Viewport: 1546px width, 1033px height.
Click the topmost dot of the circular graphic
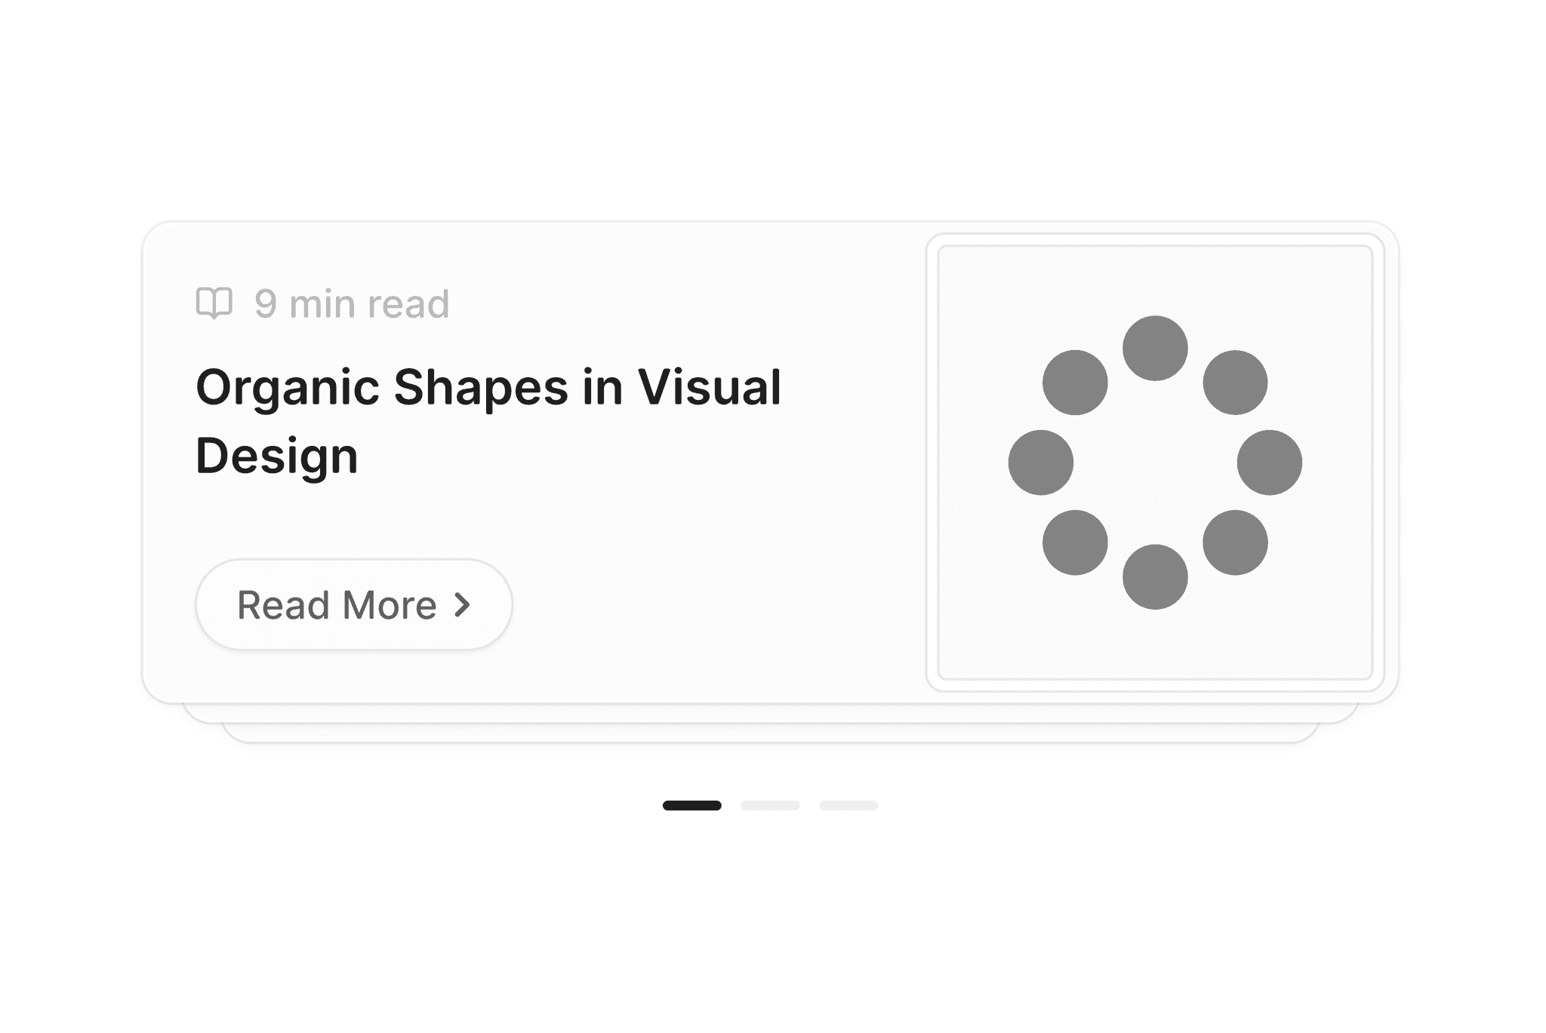[x=1155, y=348]
